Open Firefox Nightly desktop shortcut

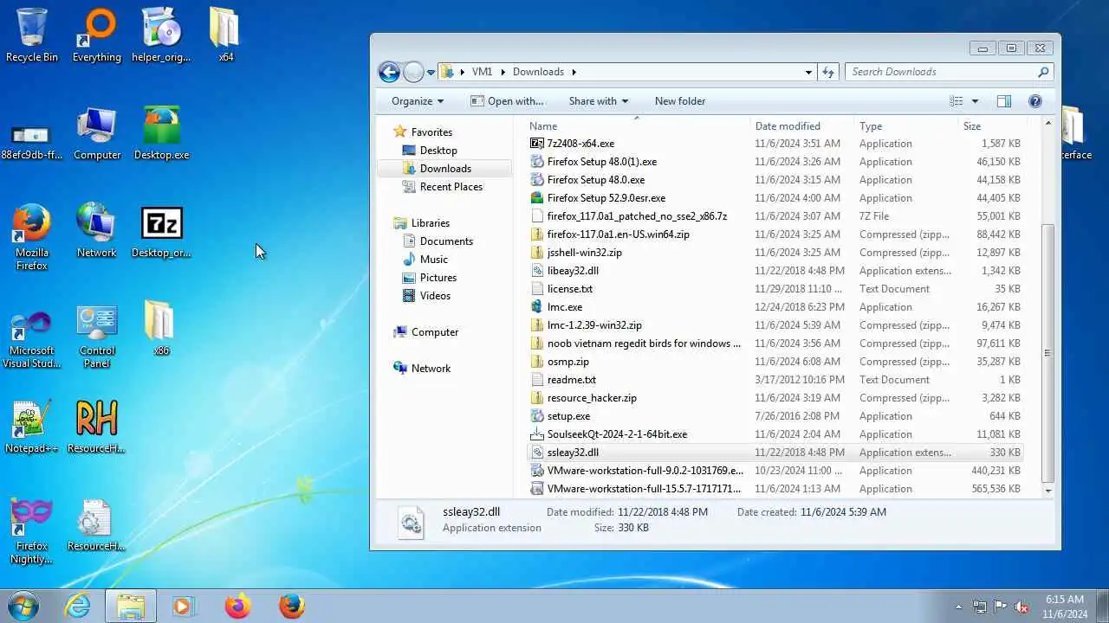(32, 531)
